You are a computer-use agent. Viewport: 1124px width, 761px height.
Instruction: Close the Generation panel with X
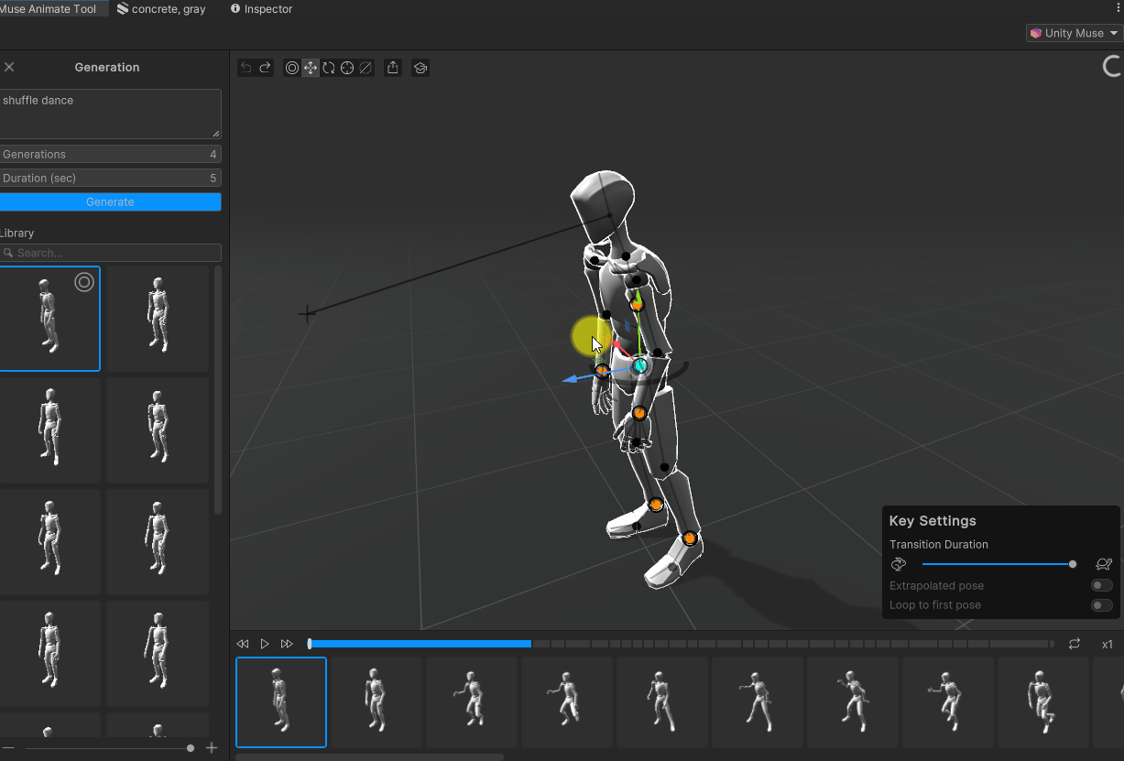9,67
